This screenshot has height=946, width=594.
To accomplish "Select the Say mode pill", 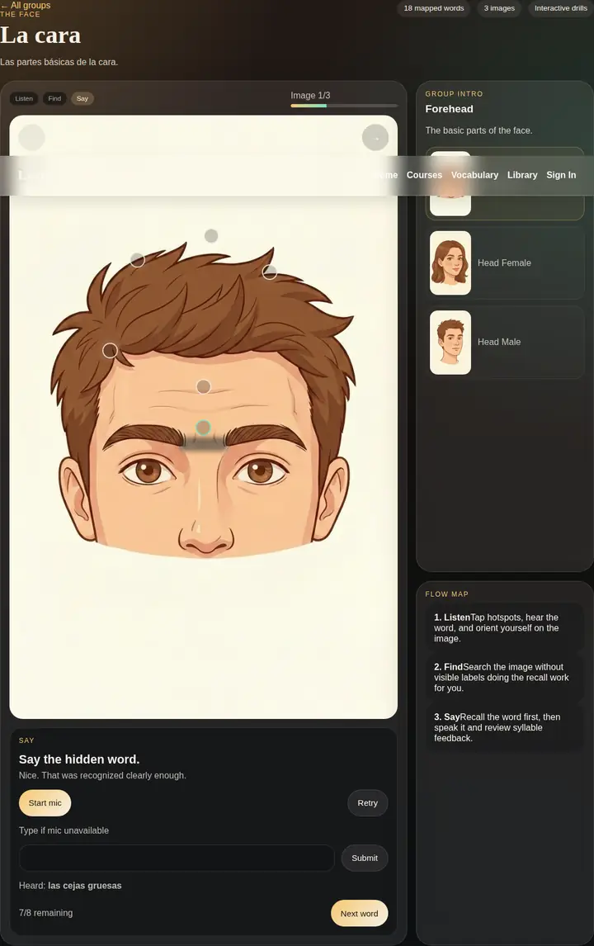I will [82, 99].
